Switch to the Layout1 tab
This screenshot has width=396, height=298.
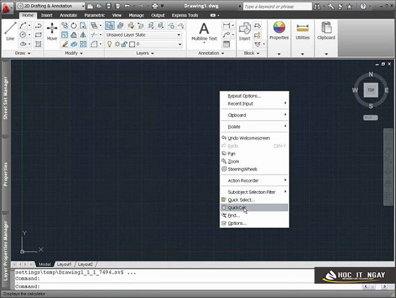[64, 264]
